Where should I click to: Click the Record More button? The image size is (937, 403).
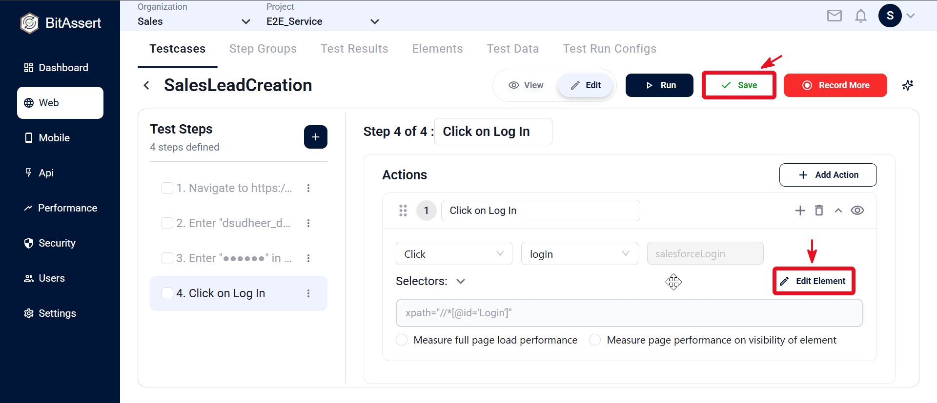point(835,85)
